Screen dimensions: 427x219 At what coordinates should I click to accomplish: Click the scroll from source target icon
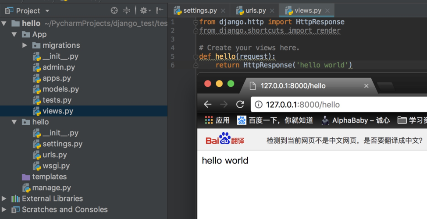[x=114, y=11]
